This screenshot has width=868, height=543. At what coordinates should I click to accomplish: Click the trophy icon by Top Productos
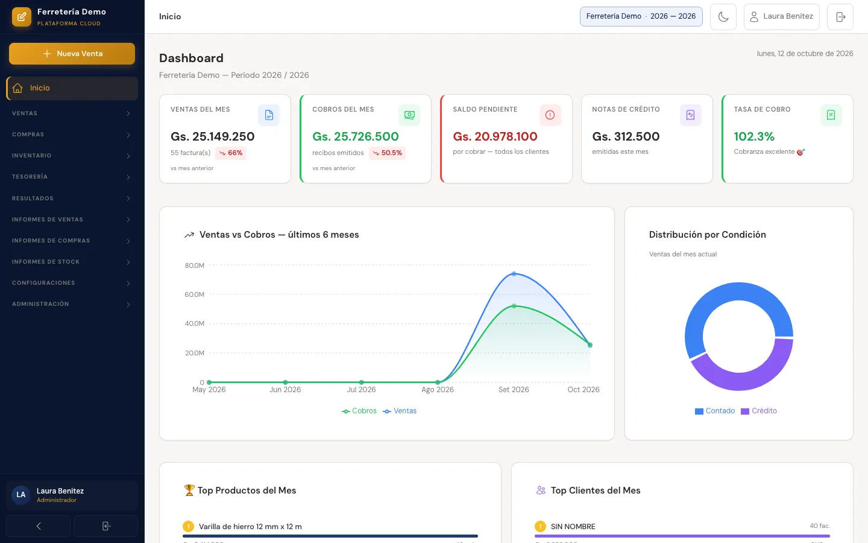[189, 491]
